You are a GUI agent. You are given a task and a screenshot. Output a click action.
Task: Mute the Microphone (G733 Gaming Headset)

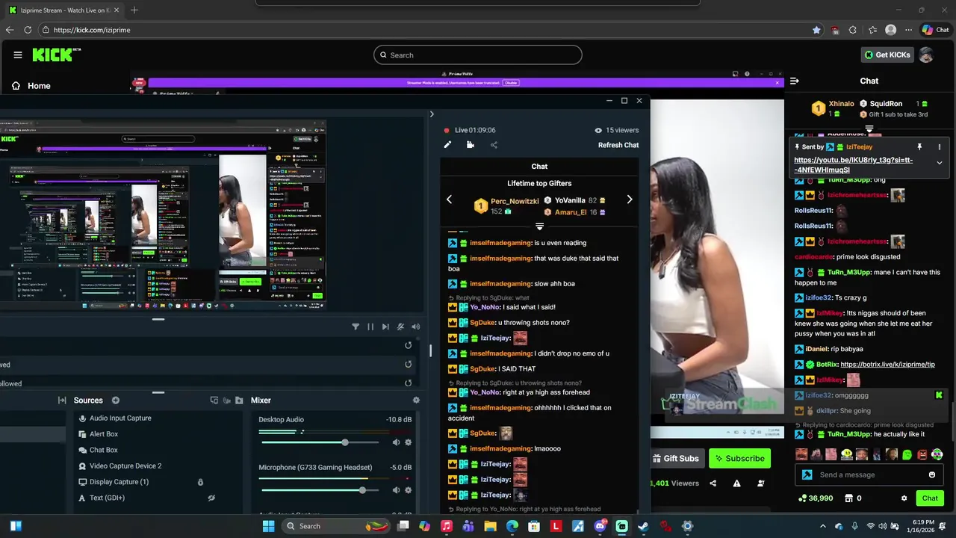pyautogui.click(x=397, y=490)
